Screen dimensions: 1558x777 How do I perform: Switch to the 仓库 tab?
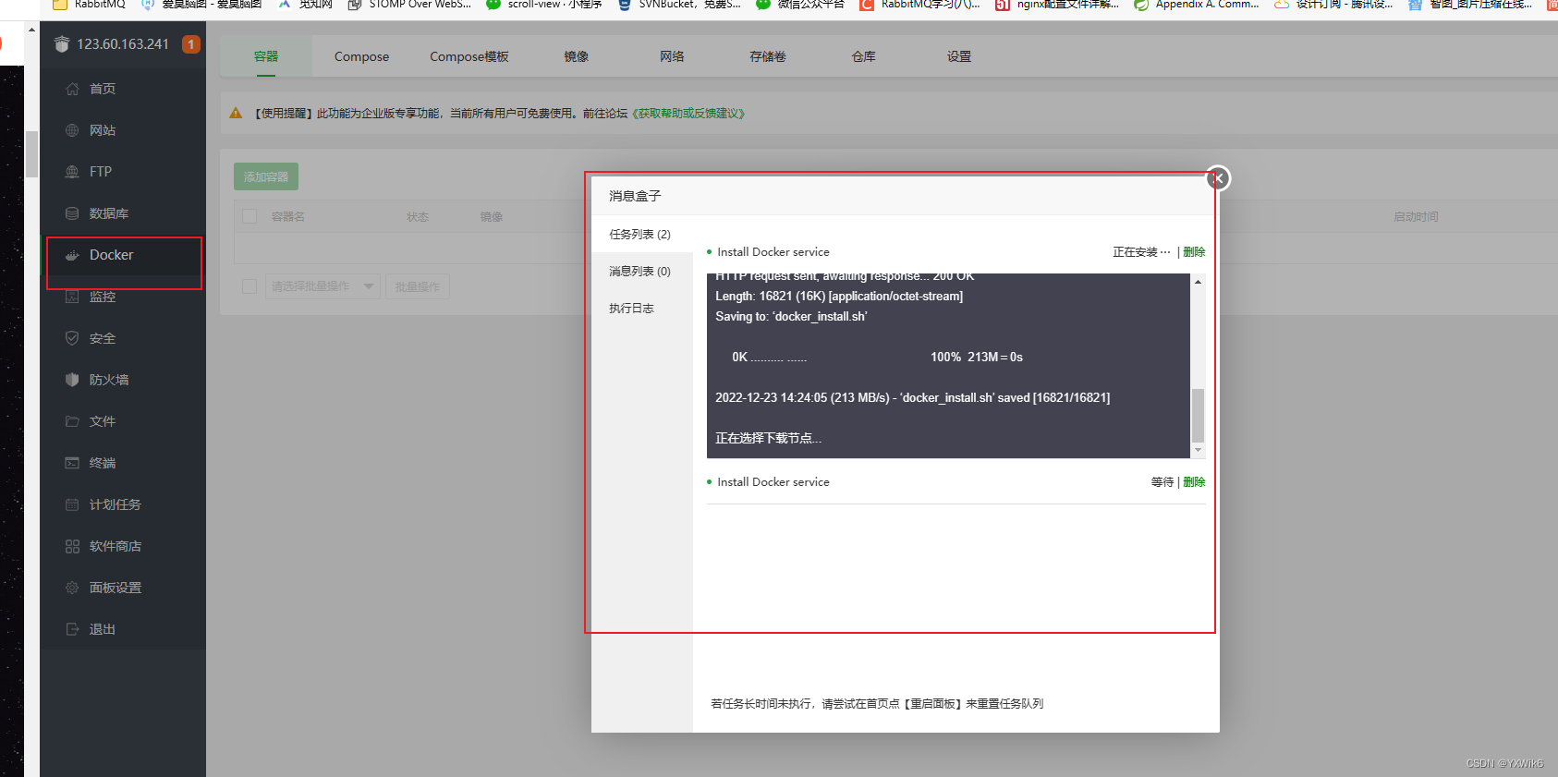[x=863, y=56]
